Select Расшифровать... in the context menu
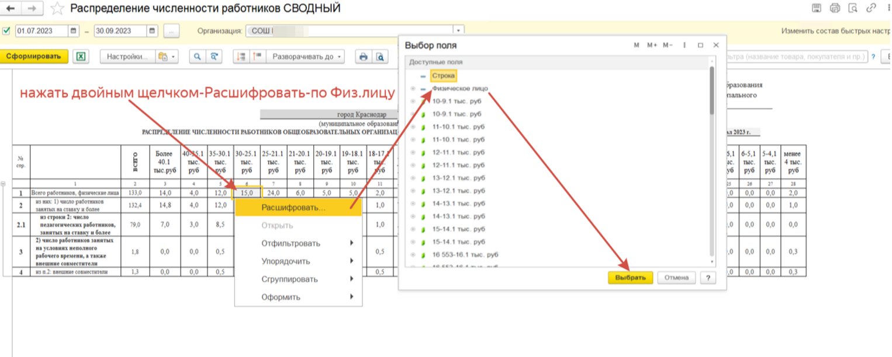The image size is (892, 357). [x=293, y=207]
